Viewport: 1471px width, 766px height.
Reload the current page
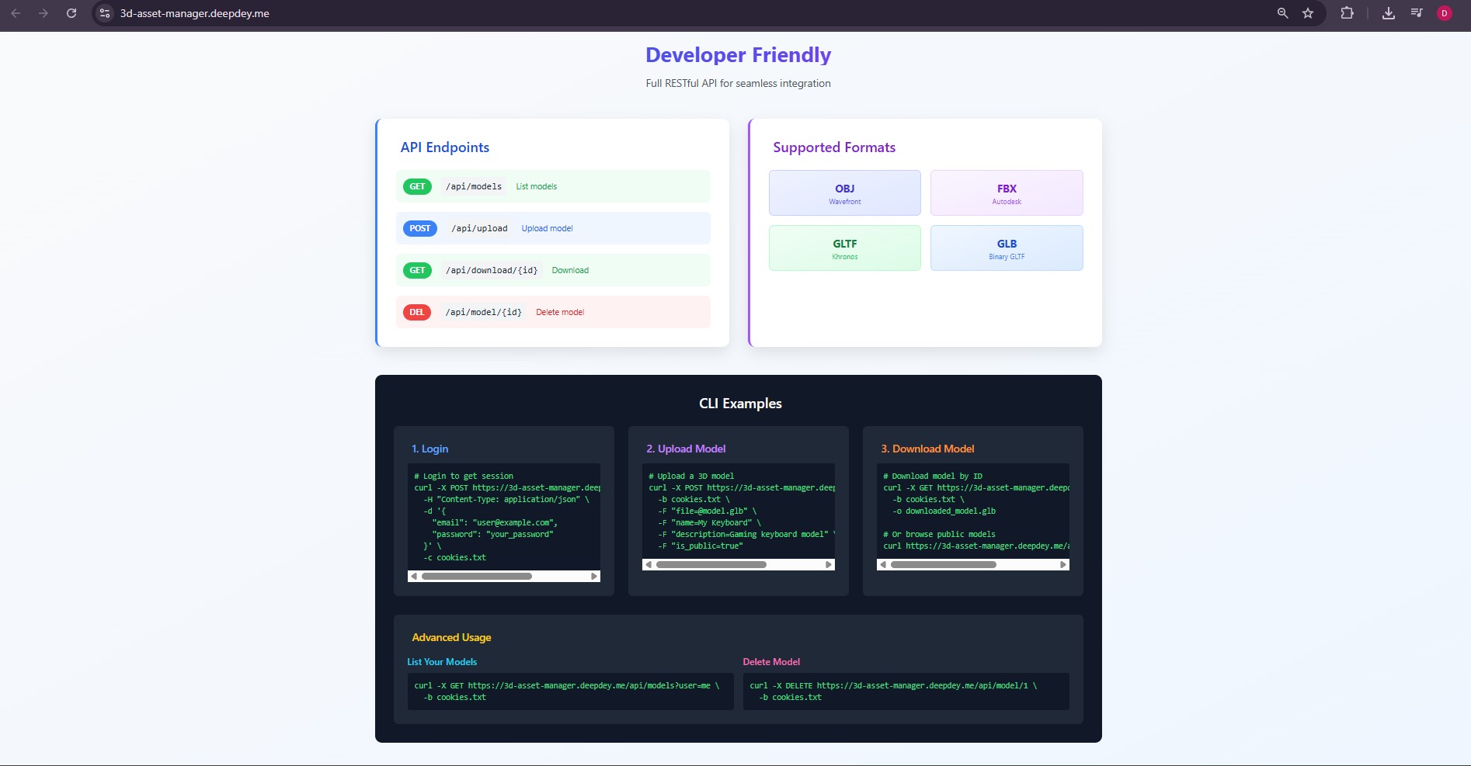click(x=71, y=13)
